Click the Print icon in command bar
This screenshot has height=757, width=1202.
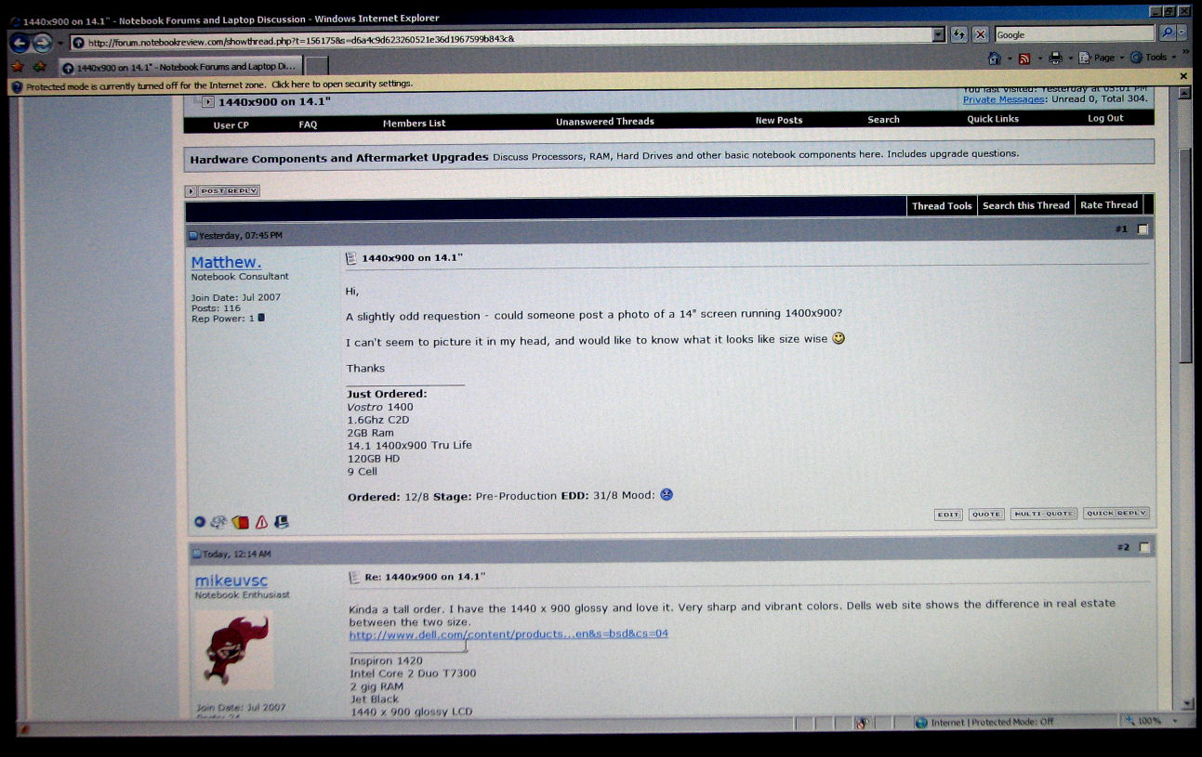point(1055,59)
